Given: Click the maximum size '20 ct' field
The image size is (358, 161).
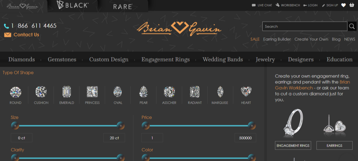Looking at the screenshot, I should (114, 138).
